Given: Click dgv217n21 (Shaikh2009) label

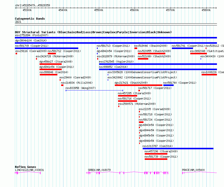Looking at the screenshot, I should click(x=131, y=83).
